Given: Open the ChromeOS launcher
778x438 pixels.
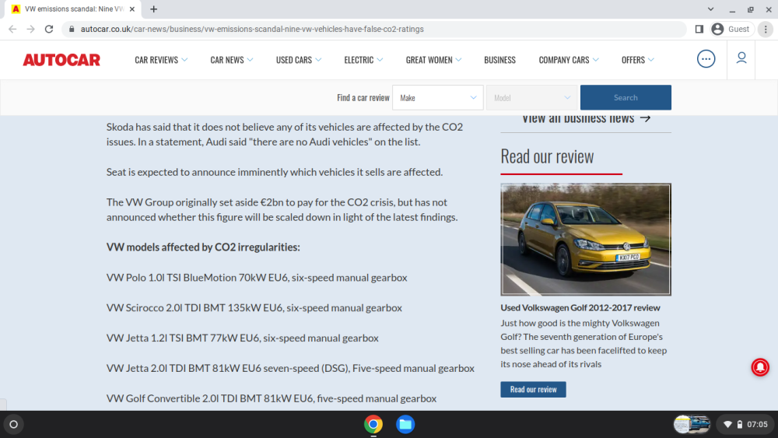Looking at the screenshot, I should [13, 424].
